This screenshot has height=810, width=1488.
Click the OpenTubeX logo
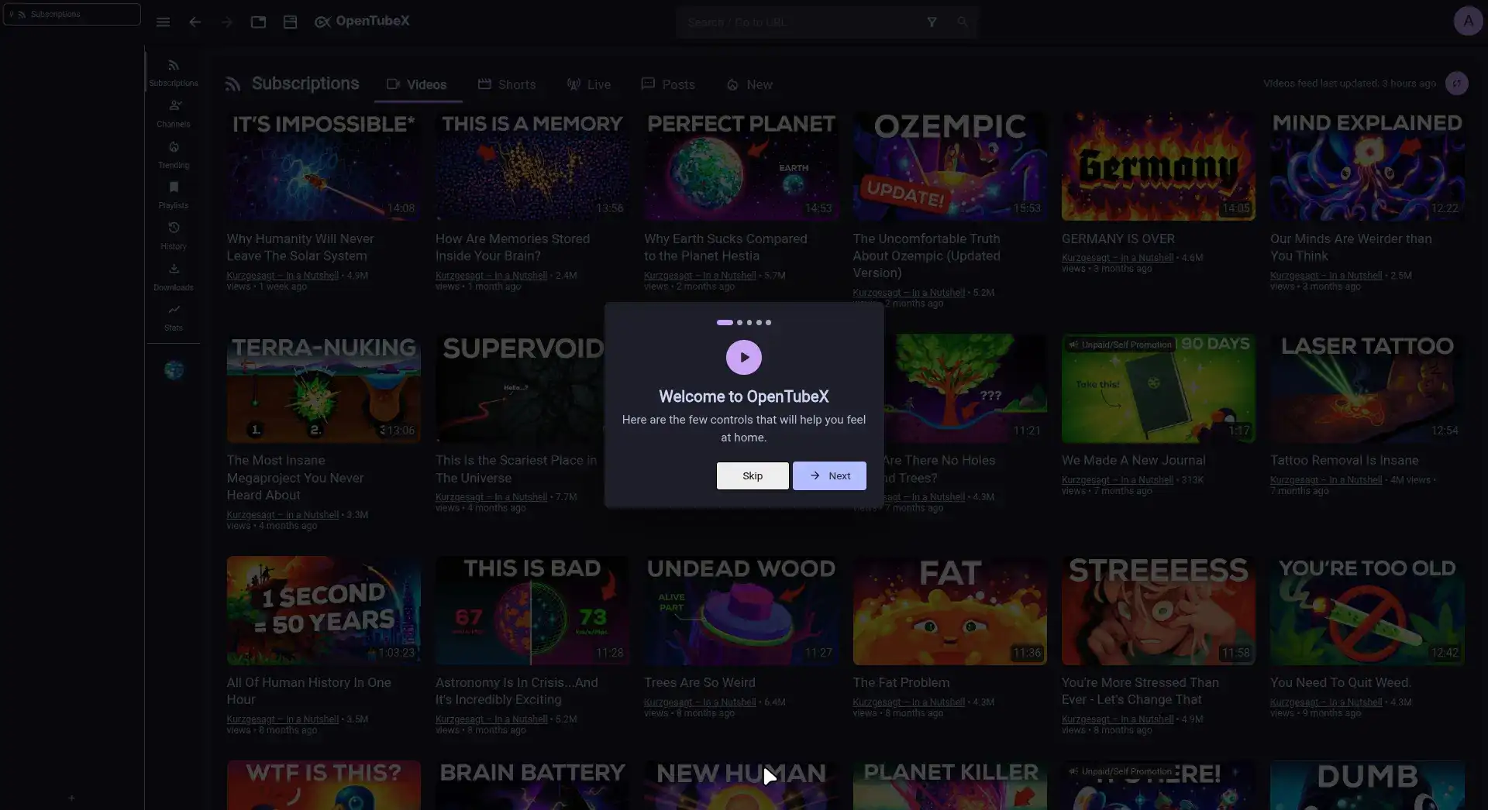(x=362, y=22)
